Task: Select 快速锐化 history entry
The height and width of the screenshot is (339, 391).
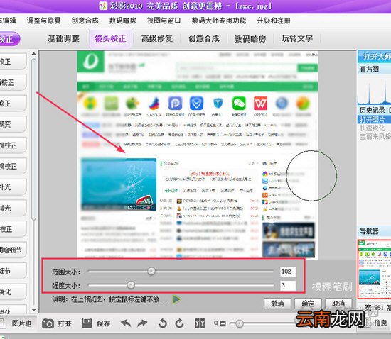Action: (x=373, y=128)
